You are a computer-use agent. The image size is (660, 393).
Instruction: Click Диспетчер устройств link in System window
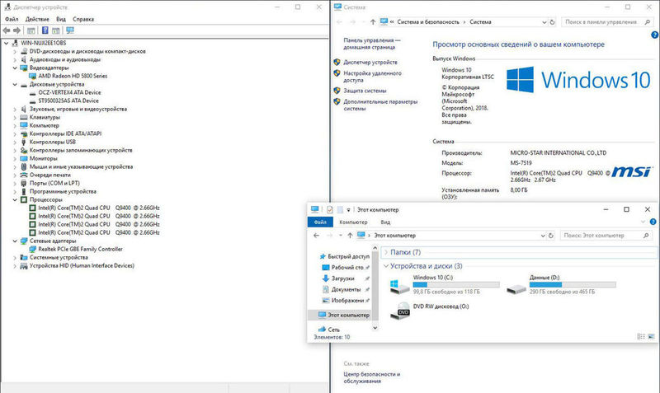pos(370,63)
